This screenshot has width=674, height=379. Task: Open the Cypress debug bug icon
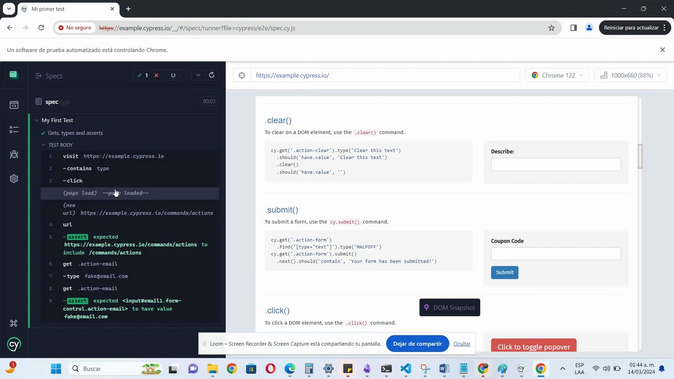pyautogui.click(x=14, y=154)
